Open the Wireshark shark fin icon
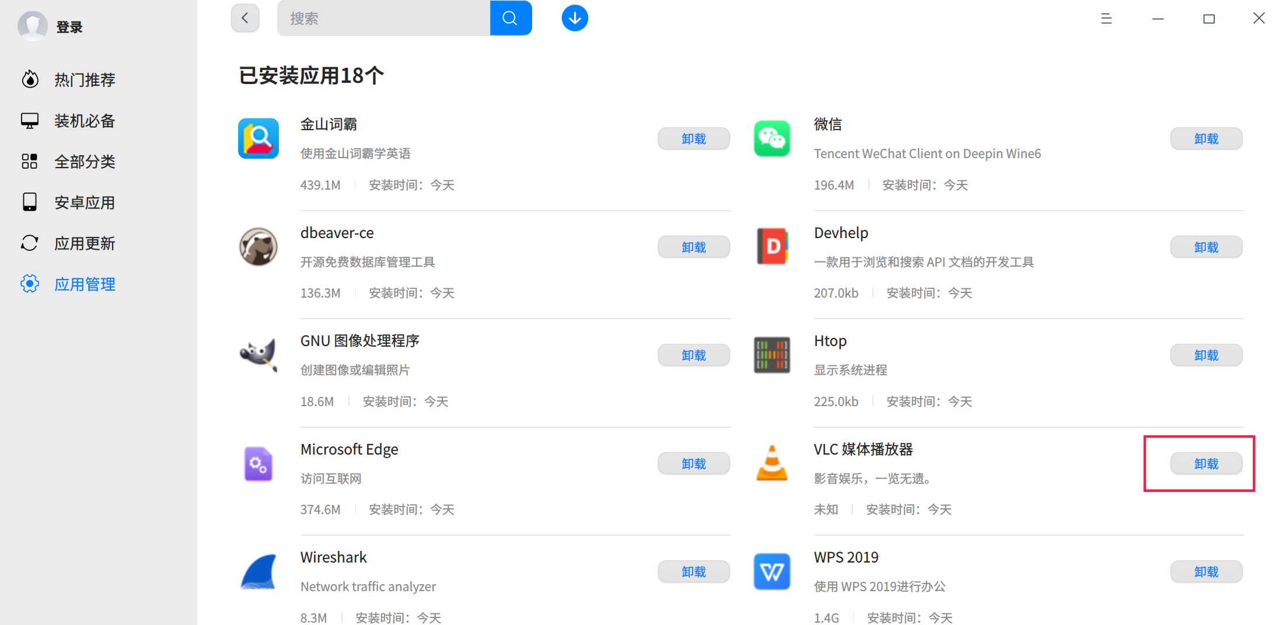1272x625 pixels. pyautogui.click(x=258, y=572)
